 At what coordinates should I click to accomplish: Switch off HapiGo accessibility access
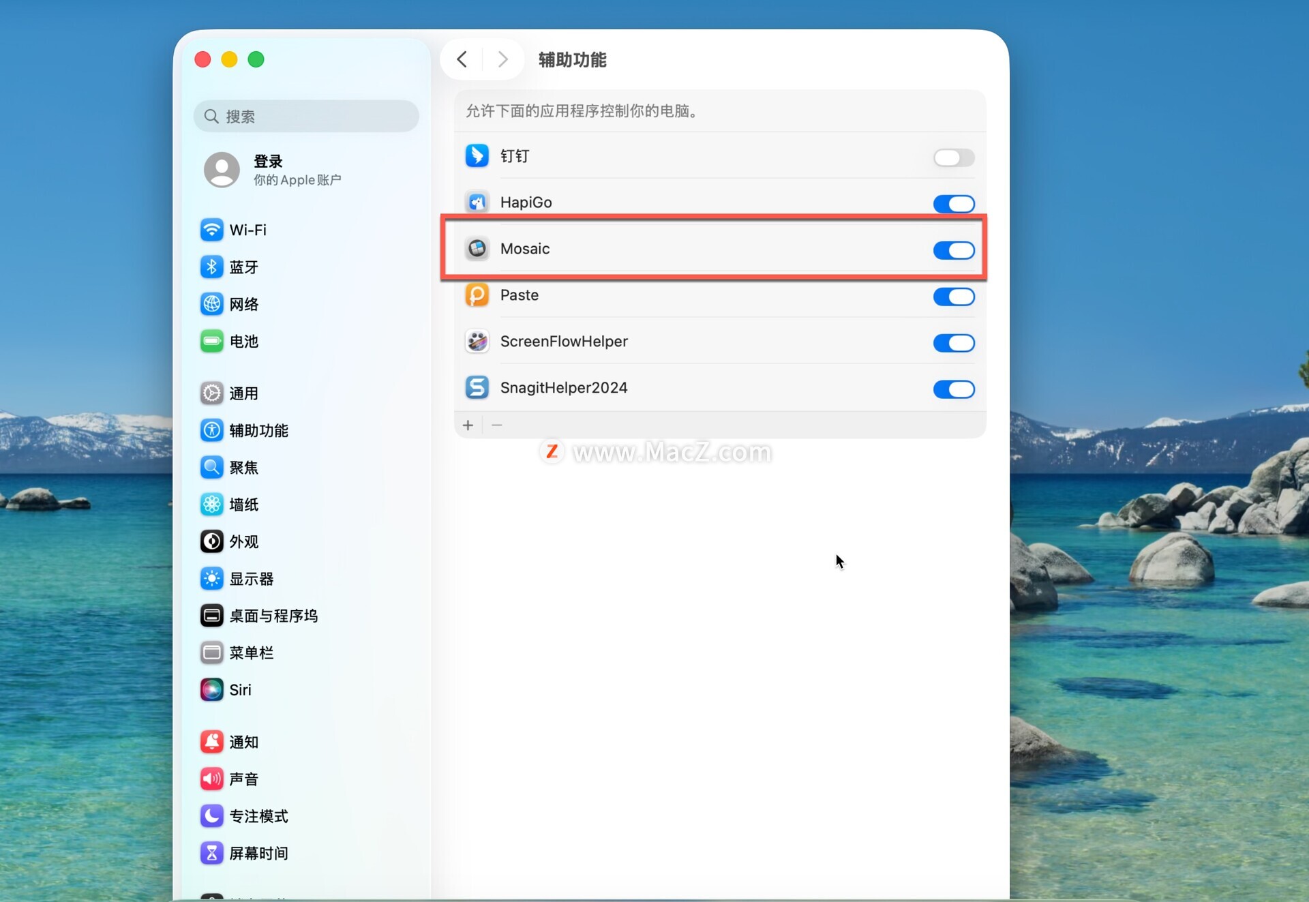pos(953,204)
